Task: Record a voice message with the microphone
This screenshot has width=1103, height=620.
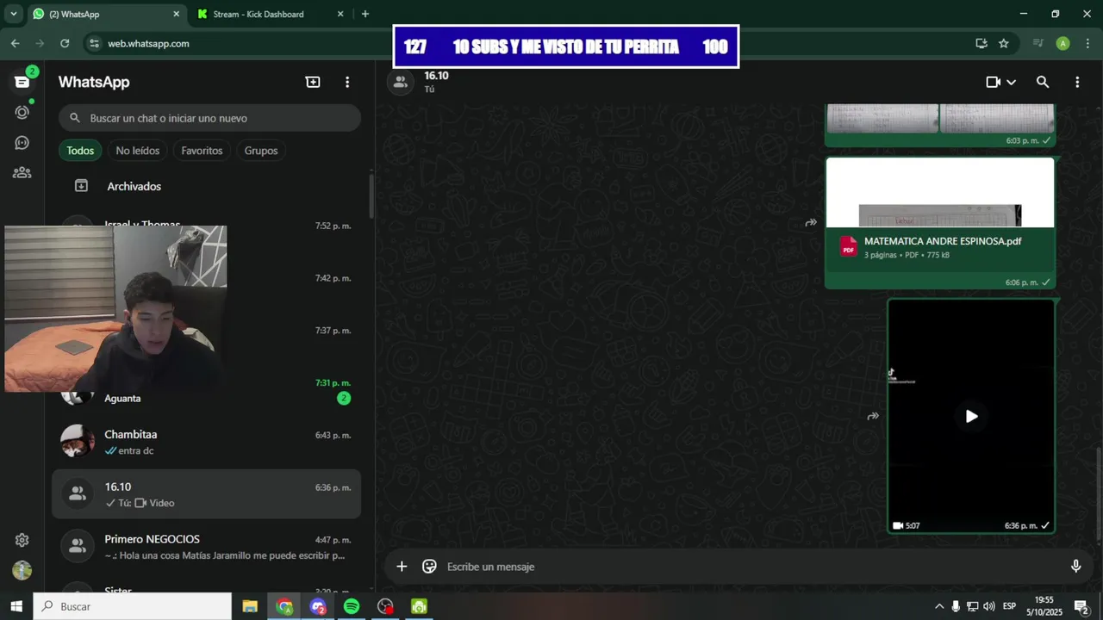Action: (x=1075, y=567)
